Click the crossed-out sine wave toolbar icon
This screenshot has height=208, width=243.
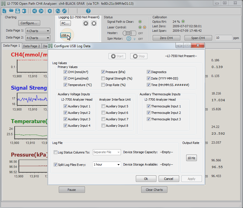(64, 11)
